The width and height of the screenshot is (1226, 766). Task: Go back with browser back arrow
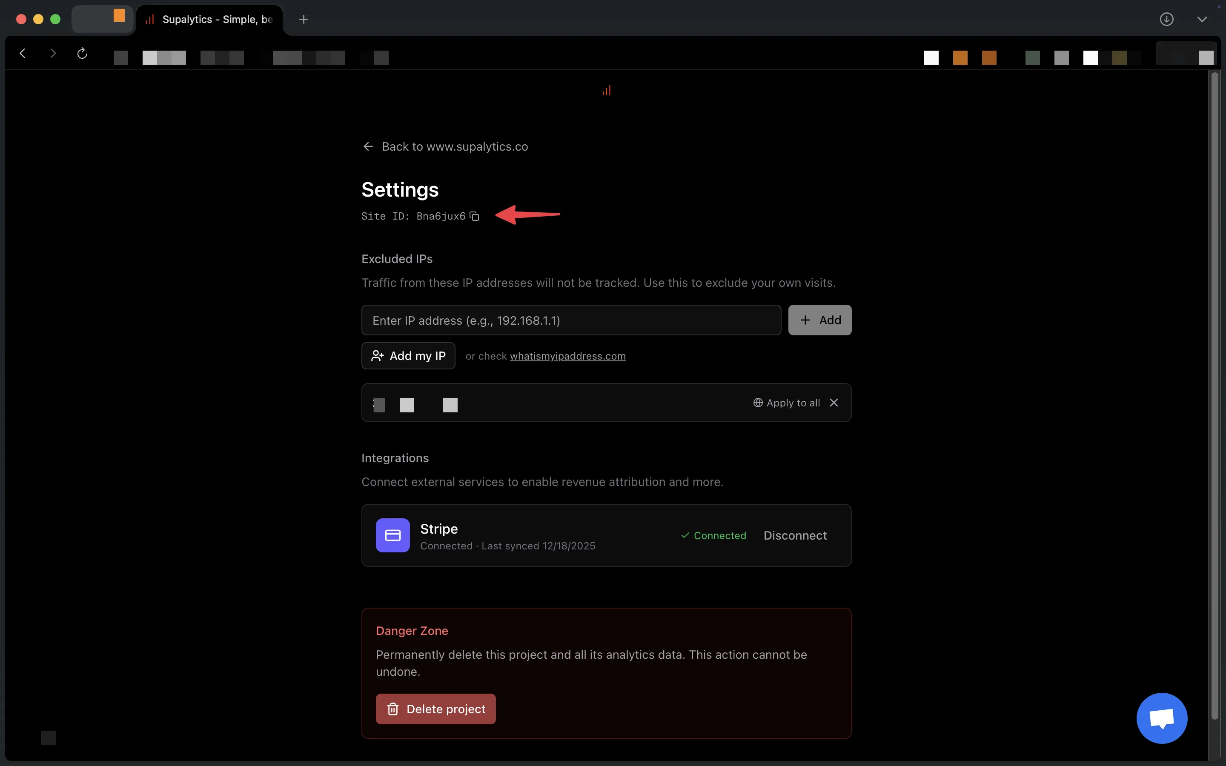pyautogui.click(x=22, y=53)
